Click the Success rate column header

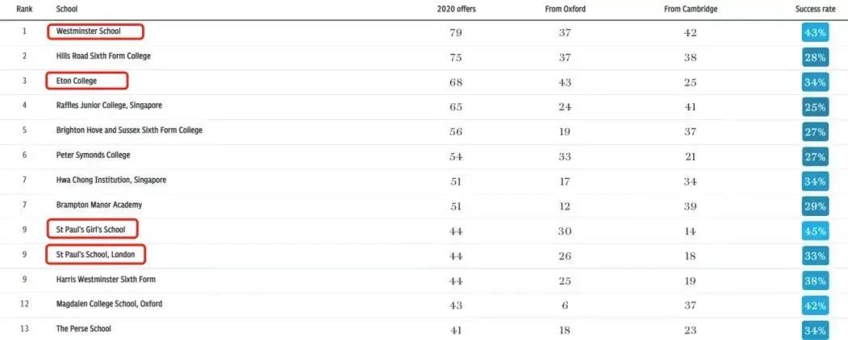pos(815,9)
